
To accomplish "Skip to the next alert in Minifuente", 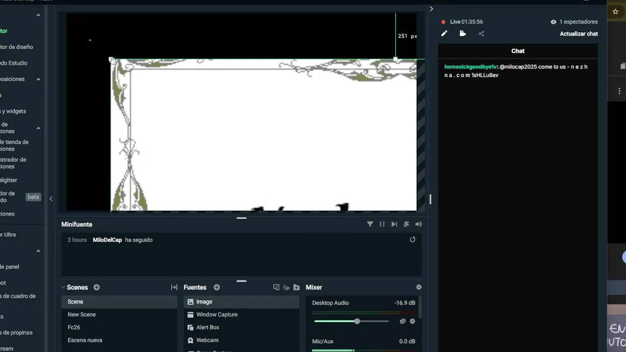I will 394,224.
